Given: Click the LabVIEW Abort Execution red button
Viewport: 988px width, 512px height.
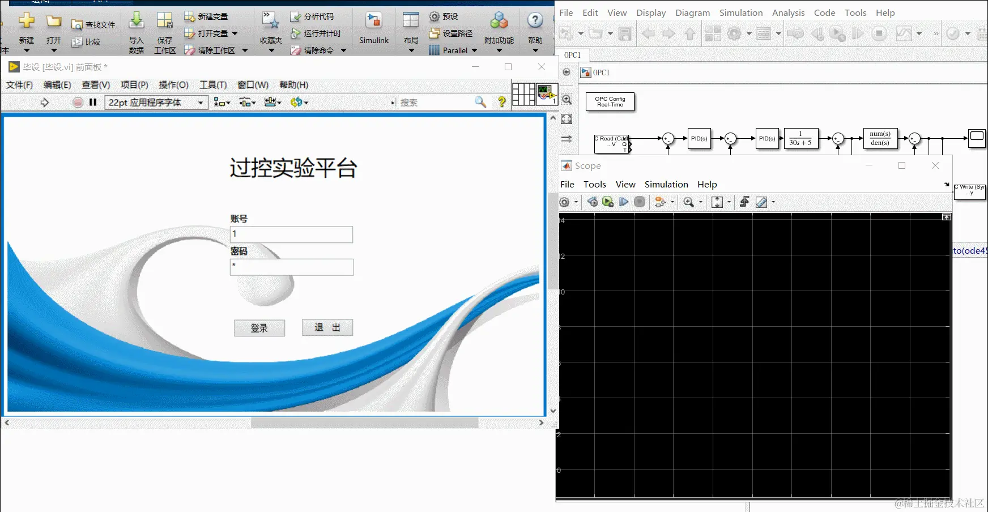Looking at the screenshot, I should pyautogui.click(x=78, y=103).
